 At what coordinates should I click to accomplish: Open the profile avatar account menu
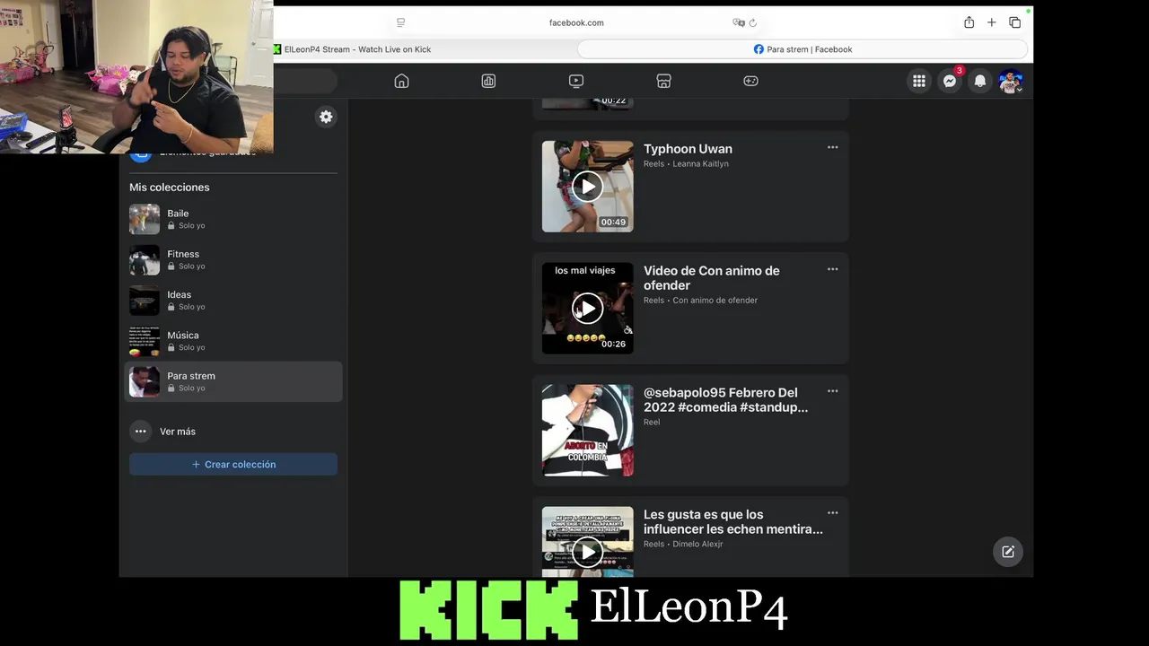(x=1011, y=81)
